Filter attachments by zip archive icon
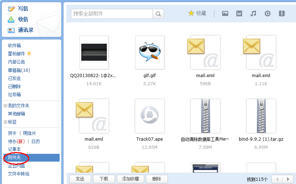The height and width of the screenshot is (184, 296). (x=282, y=13)
